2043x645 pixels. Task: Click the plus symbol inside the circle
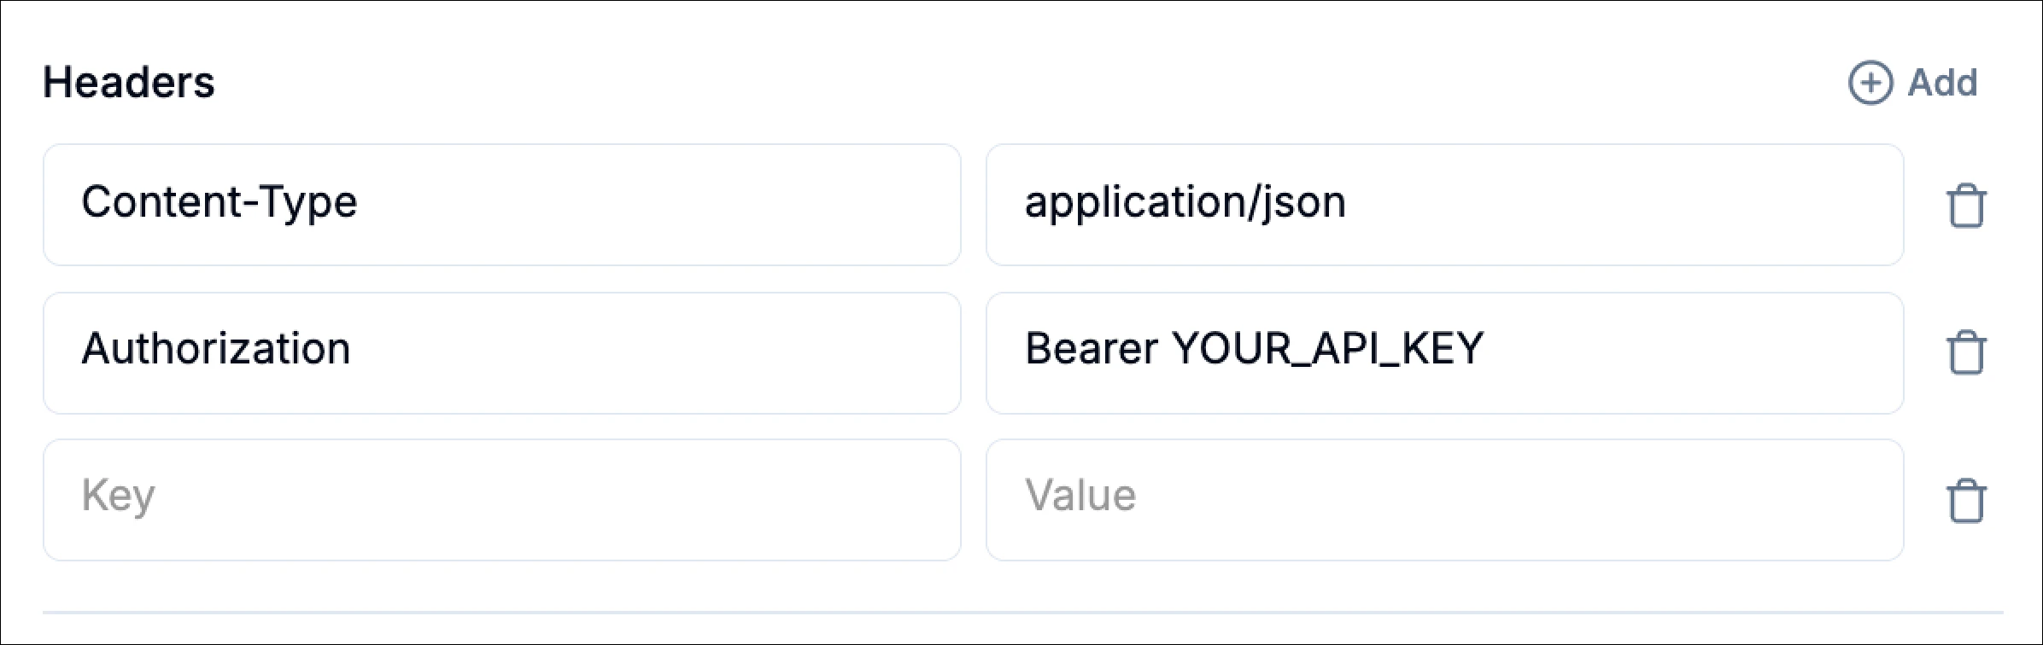[x=1871, y=83]
